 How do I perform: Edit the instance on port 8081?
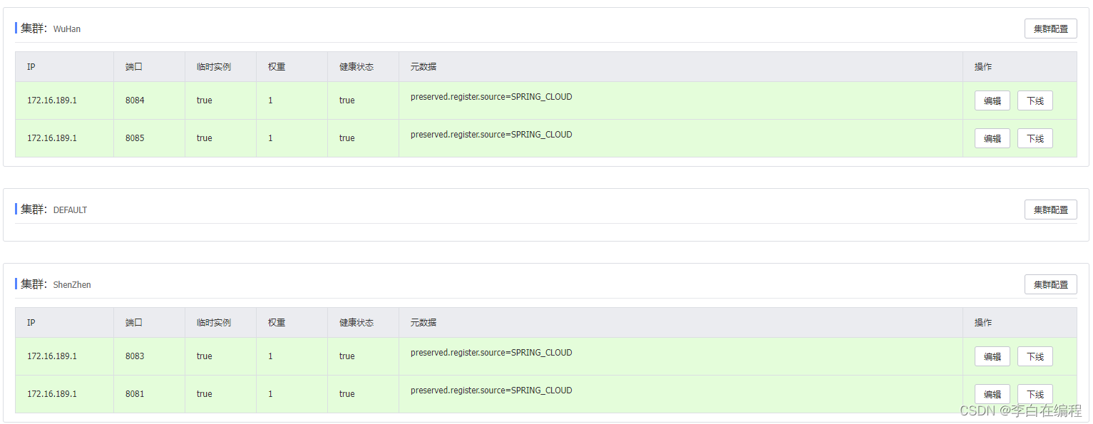tap(992, 394)
